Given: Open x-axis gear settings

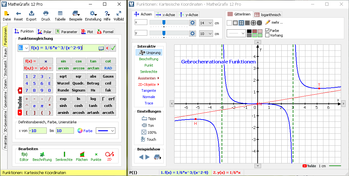Looking at the screenshot, I should click(192, 23).
